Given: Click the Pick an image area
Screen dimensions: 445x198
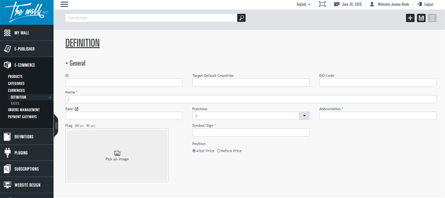Looking at the screenshot, I should click(x=117, y=155).
